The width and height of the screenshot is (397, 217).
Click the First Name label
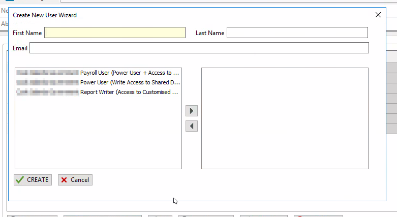click(x=27, y=33)
